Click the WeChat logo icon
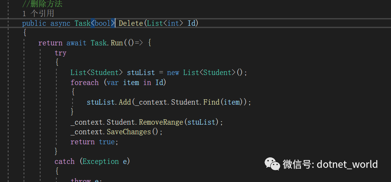The width and height of the screenshot is (391, 182). (272, 164)
